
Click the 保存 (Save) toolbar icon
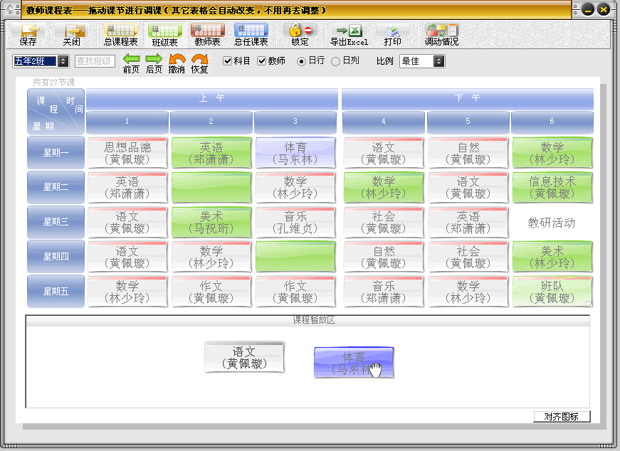[28, 34]
